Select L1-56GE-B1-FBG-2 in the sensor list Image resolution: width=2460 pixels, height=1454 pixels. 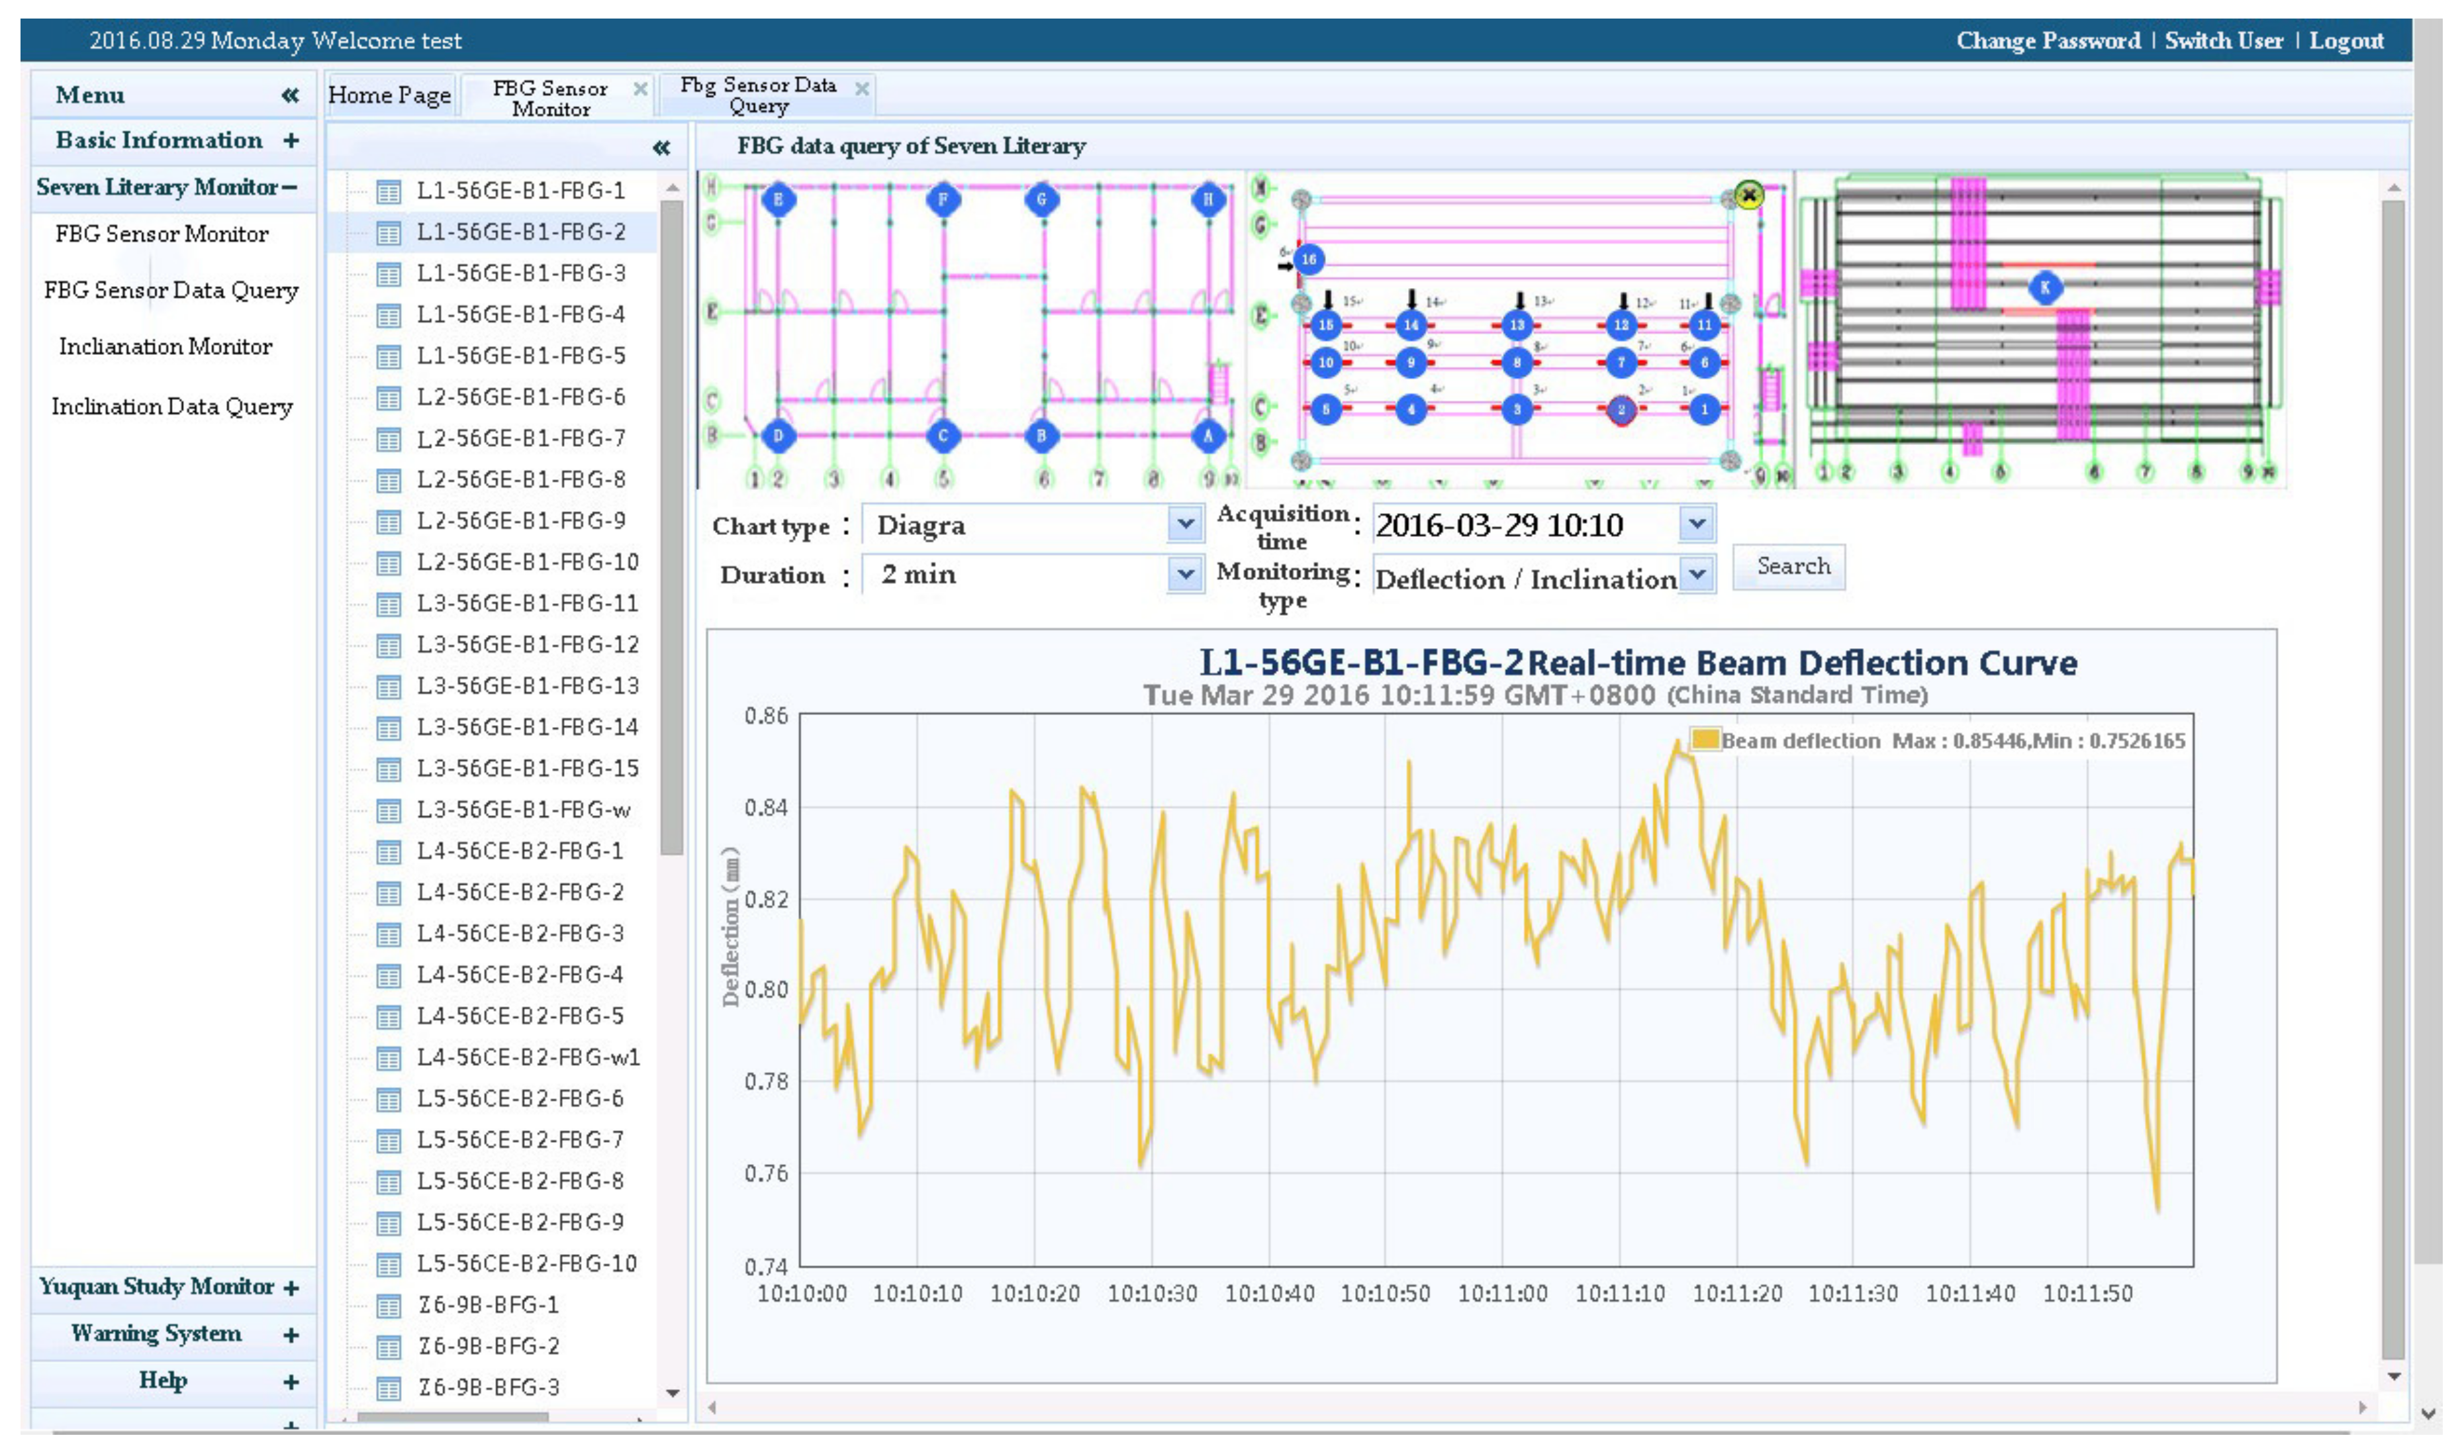click(x=521, y=232)
